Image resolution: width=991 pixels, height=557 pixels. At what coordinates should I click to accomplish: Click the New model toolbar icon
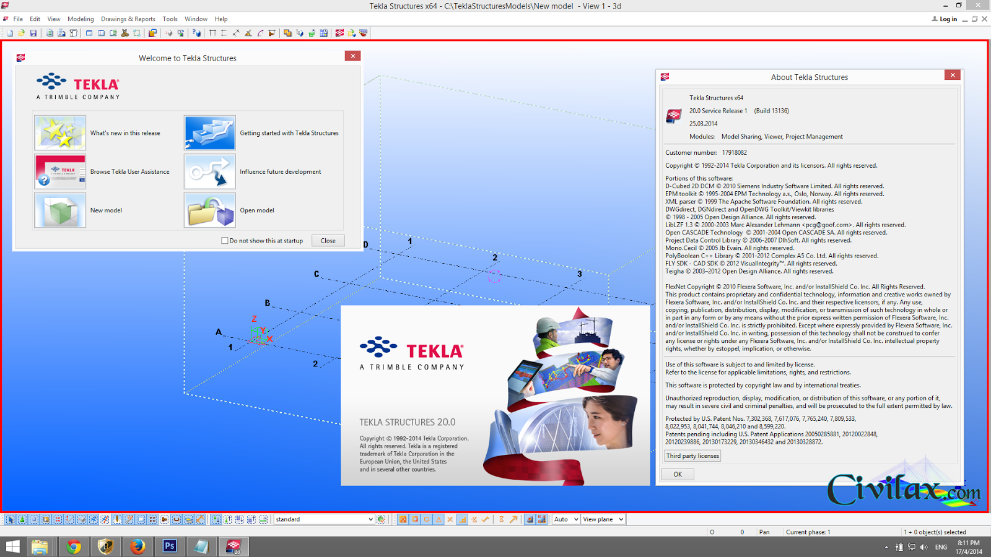coord(10,33)
